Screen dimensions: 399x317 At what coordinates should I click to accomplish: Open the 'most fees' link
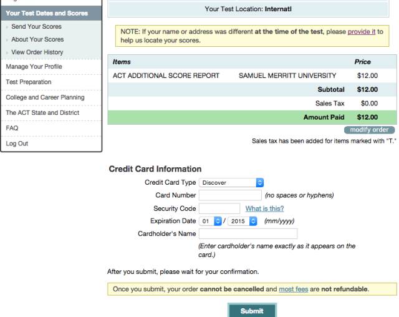tap(293, 290)
